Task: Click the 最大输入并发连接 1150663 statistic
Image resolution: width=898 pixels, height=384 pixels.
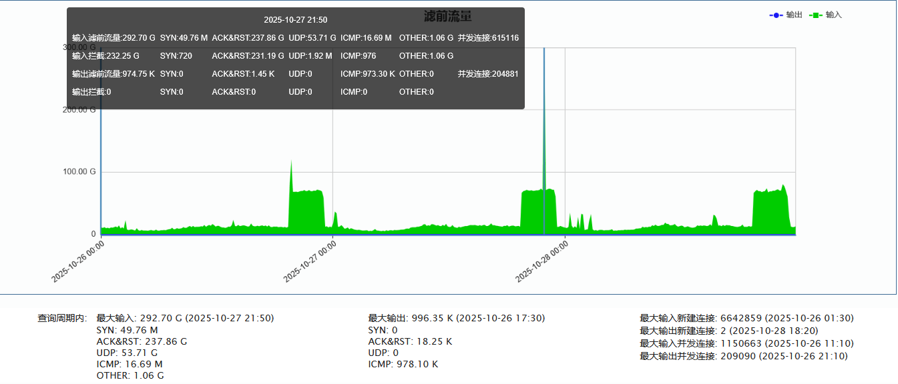Action: pos(746,343)
